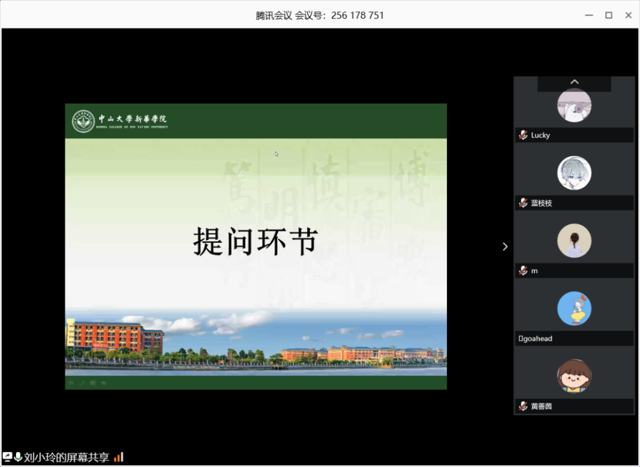Click the muted mic icon next to 蓝枝枝
This screenshot has height=467, width=640.
523,203
